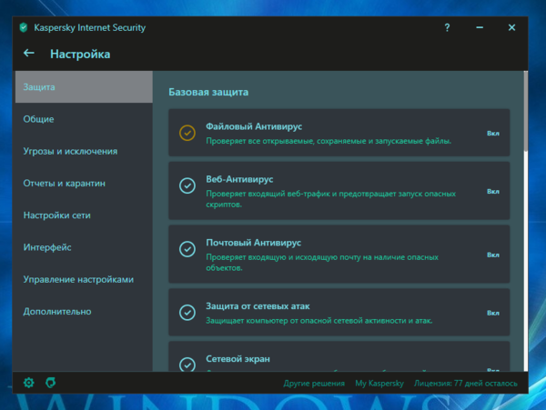Select the Общие settings section
Image resolution: width=546 pixels, height=410 pixels.
[38, 119]
